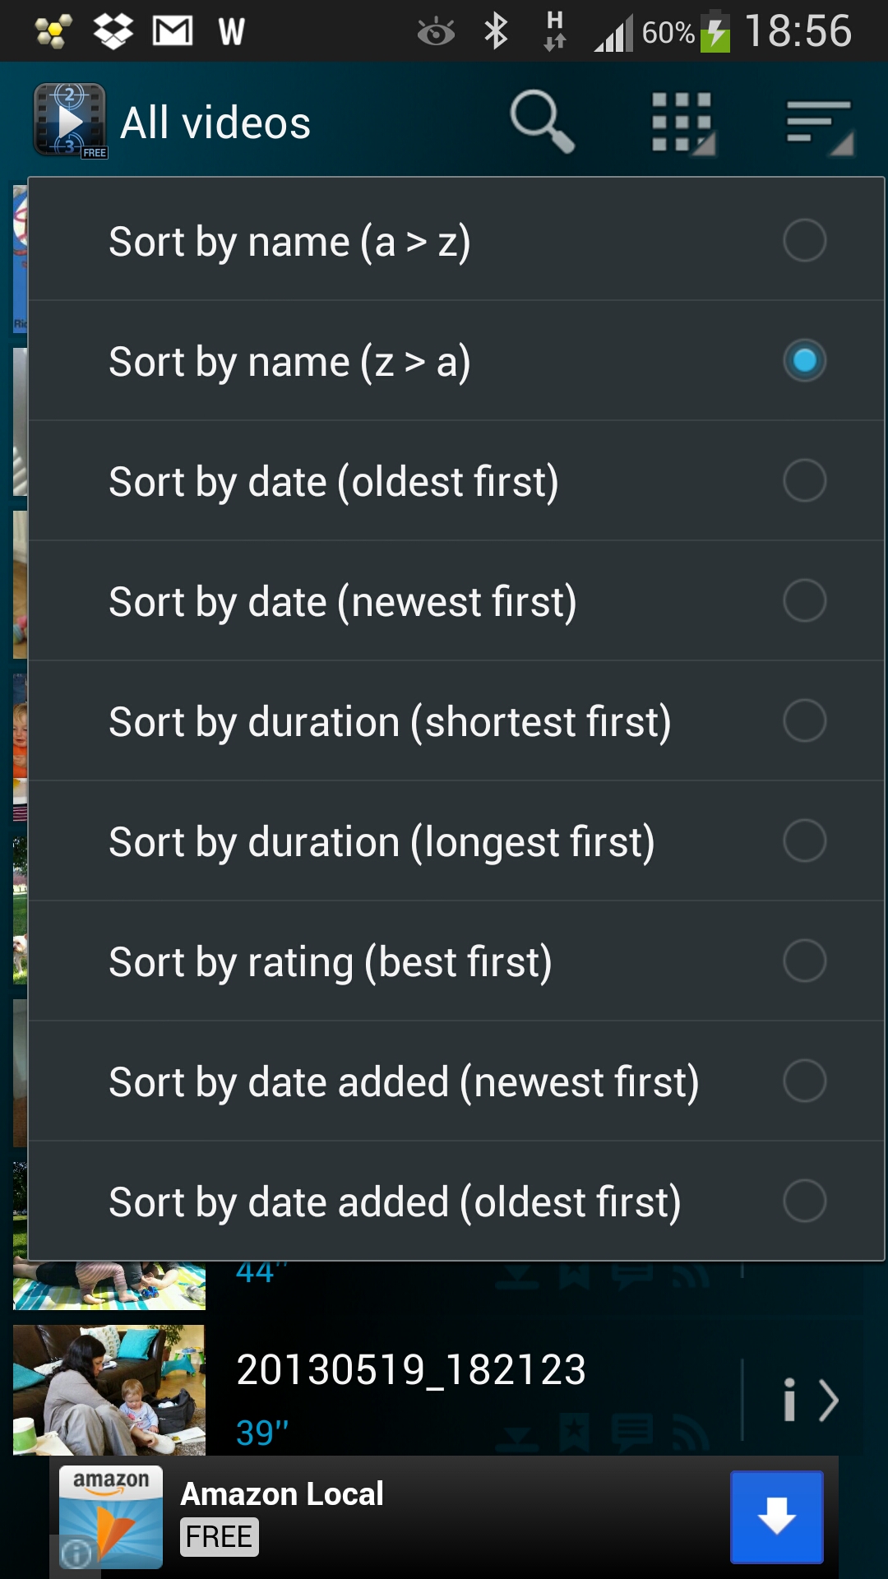
Task: Open the grid view mode icon
Action: [682, 123]
